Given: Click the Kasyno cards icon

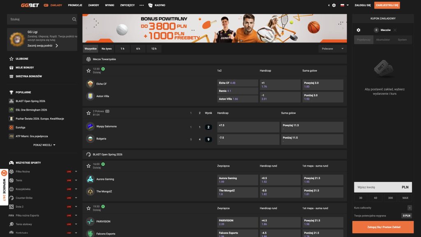Looking at the screenshot, I should pos(150,5).
